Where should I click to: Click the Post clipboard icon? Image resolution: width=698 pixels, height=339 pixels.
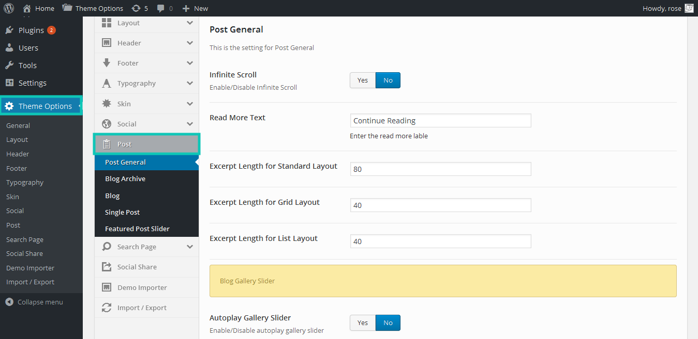coord(107,144)
